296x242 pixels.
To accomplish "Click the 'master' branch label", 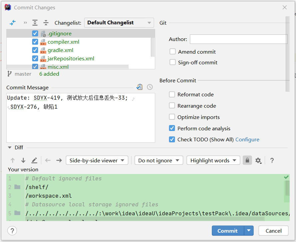I will pyautogui.click(x=23, y=74).
